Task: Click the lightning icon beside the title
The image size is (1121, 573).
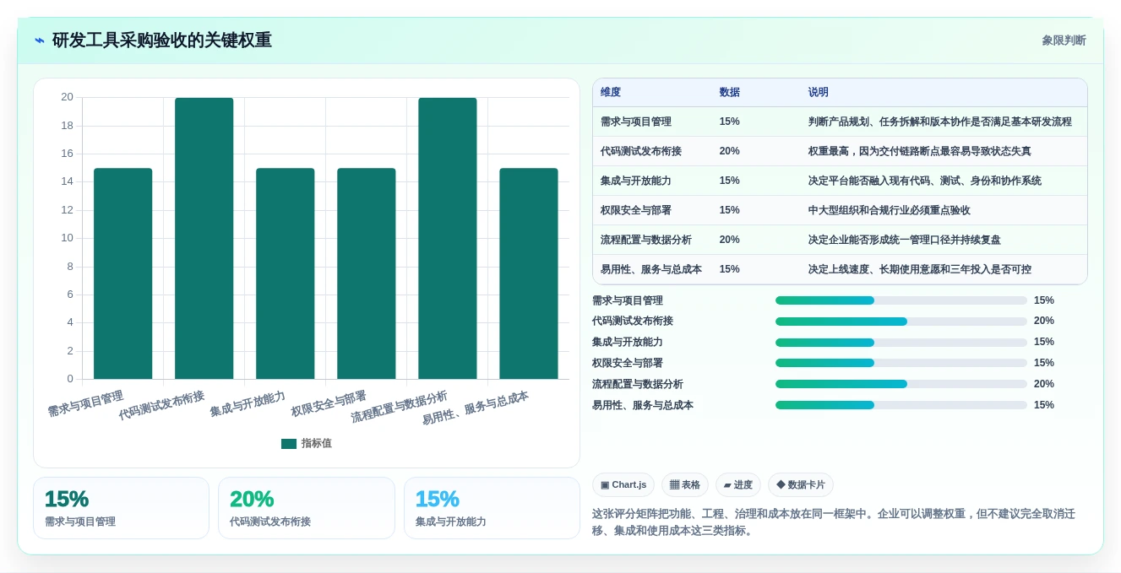Action: (x=40, y=41)
